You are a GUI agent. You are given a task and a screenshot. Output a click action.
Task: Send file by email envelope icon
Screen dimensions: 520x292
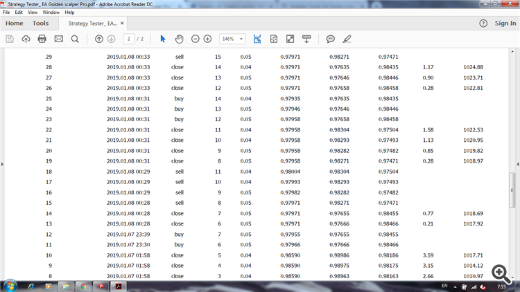click(x=59, y=39)
